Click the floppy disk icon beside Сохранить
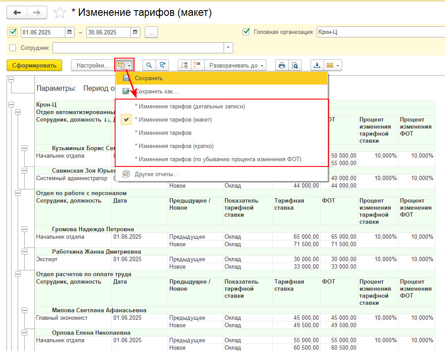This screenshot has height=351, width=445. (x=126, y=78)
